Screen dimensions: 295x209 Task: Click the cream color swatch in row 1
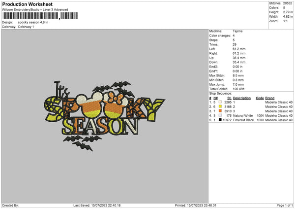(x=220, y=102)
